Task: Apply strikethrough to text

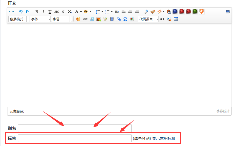Action: point(57,12)
